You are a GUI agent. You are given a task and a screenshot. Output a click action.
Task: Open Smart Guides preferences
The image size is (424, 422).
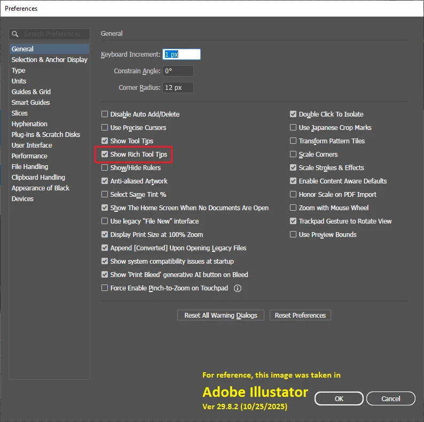tap(50, 102)
